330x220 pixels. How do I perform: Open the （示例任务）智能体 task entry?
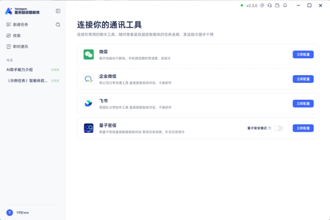point(32,81)
